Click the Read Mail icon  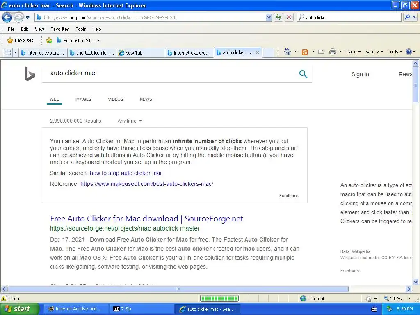(x=321, y=52)
